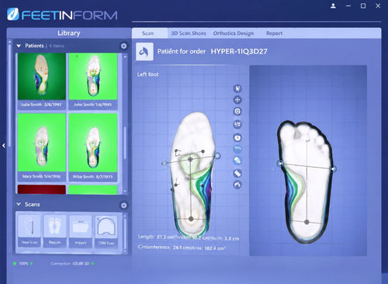Click the undo curved-arrow tool icon
This screenshot has width=388, height=284.
[237, 185]
